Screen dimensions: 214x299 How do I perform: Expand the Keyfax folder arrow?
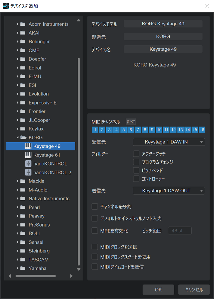click(x=17, y=129)
